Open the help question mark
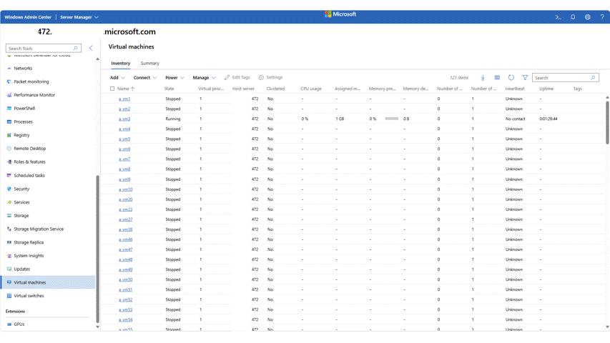This screenshot has width=610, height=343. coord(602,17)
